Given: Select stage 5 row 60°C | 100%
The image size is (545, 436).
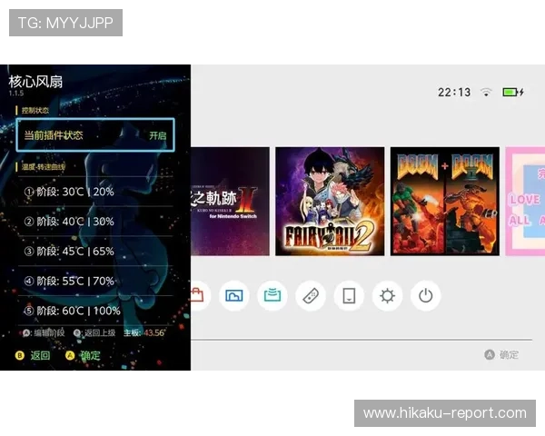Looking at the screenshot, I should (95, 311).
